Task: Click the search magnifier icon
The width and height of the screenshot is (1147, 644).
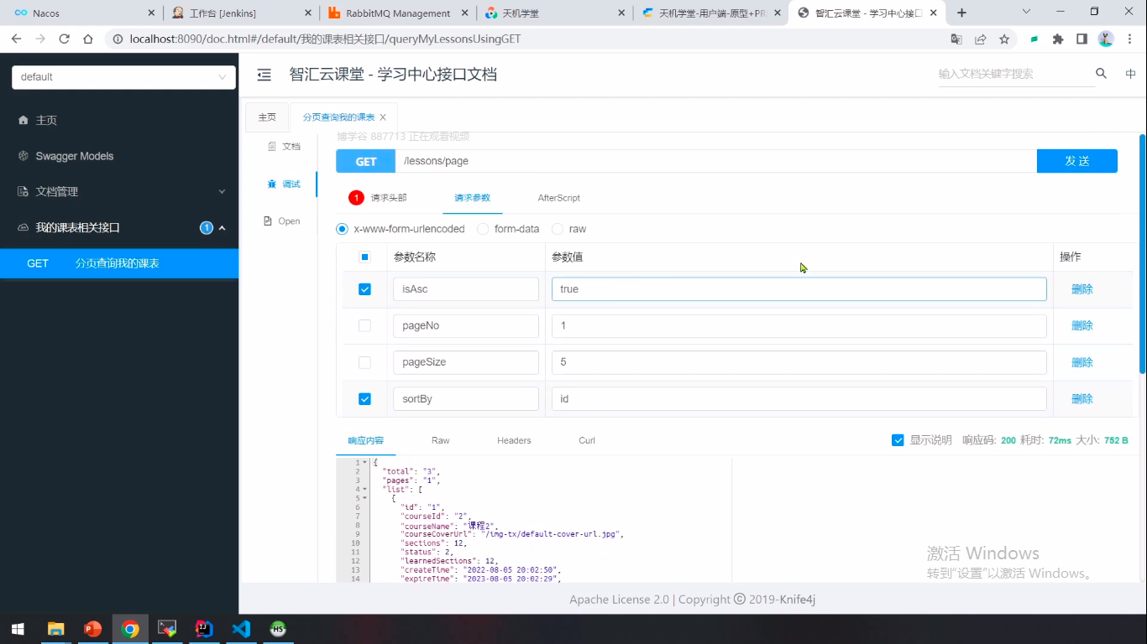Action: click(x=1101, y=74)
